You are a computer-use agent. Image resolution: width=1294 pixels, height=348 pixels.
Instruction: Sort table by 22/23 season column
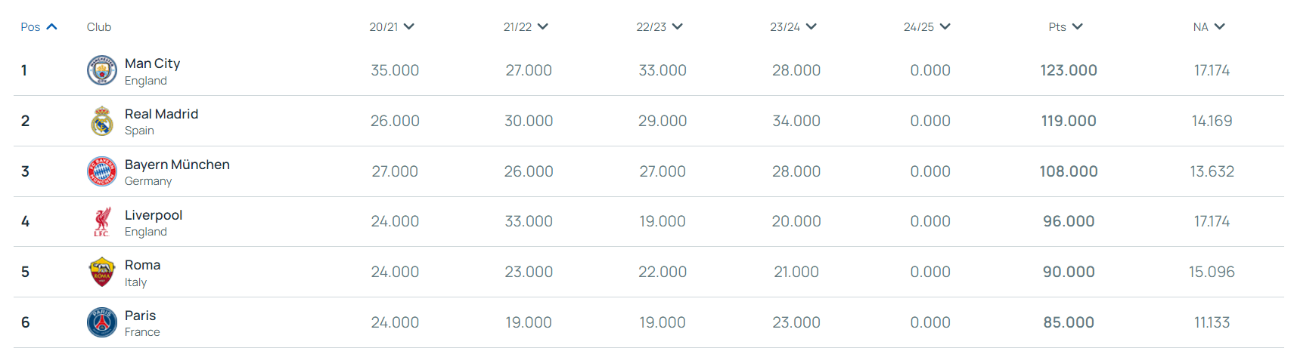tap(659, 26)
